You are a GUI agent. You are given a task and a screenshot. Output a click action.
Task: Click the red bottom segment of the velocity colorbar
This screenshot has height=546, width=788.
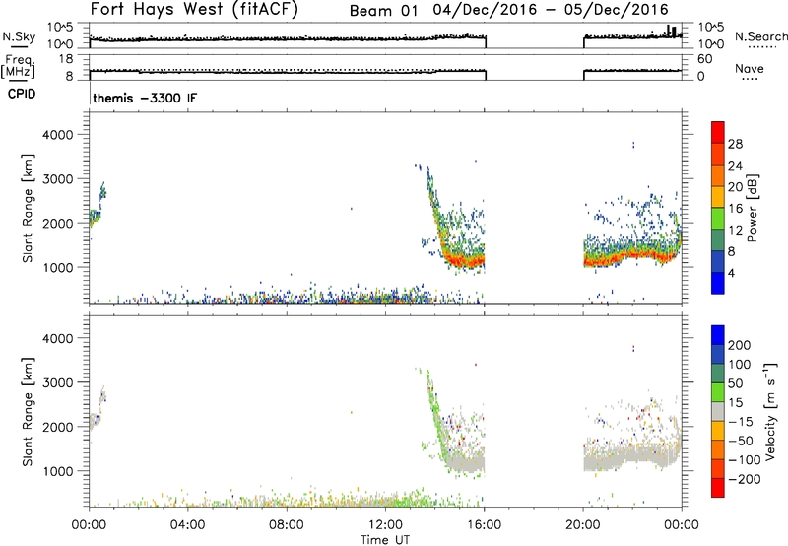point(718,488)
